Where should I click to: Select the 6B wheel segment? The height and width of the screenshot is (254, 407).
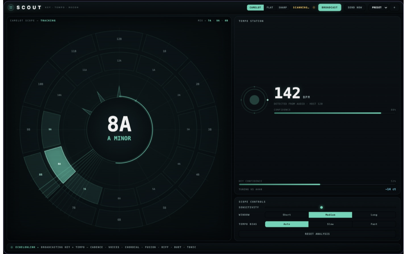(x=119, y=220)
